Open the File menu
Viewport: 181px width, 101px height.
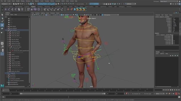click(x=2, y=1)
